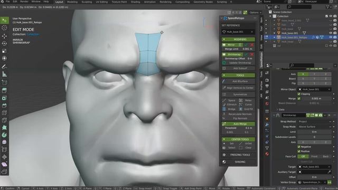
Task: Set Face Cull to Back
Action: pyautogui.click(x=325, y=156)
